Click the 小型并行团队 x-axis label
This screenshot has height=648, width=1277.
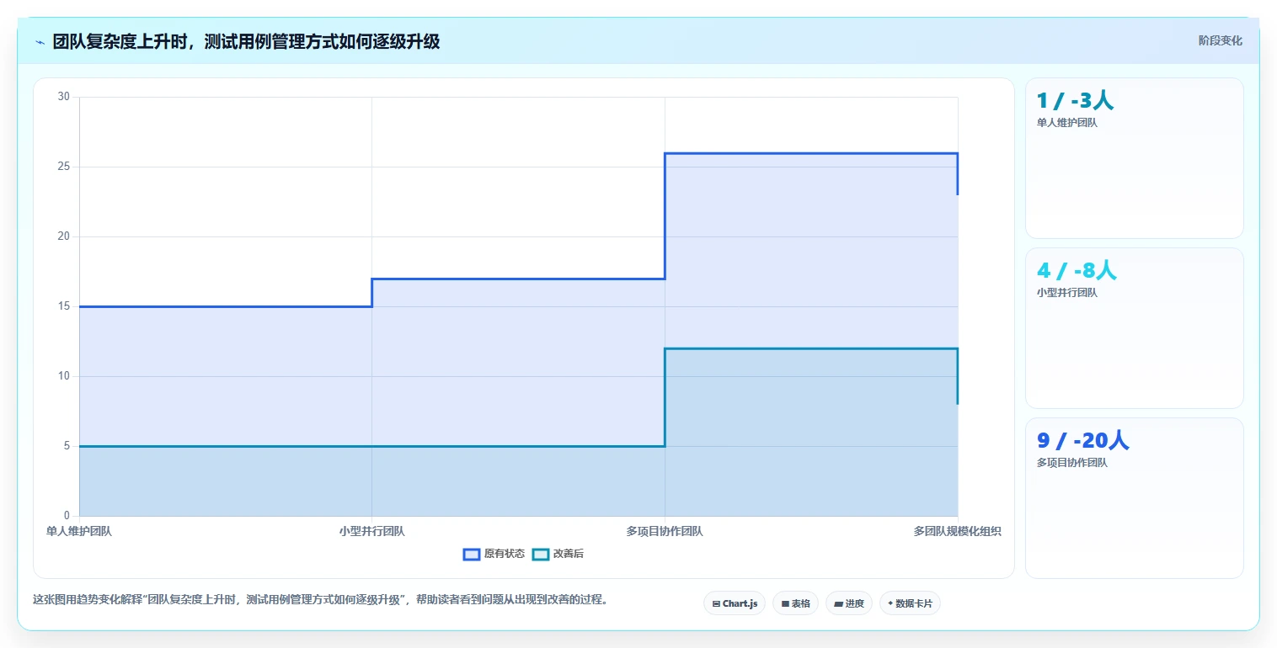(x=371, y=531)
